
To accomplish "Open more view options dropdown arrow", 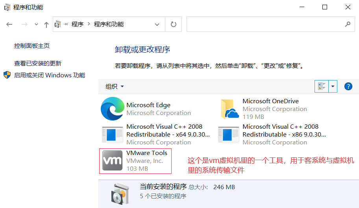I will tap(333, 86).
